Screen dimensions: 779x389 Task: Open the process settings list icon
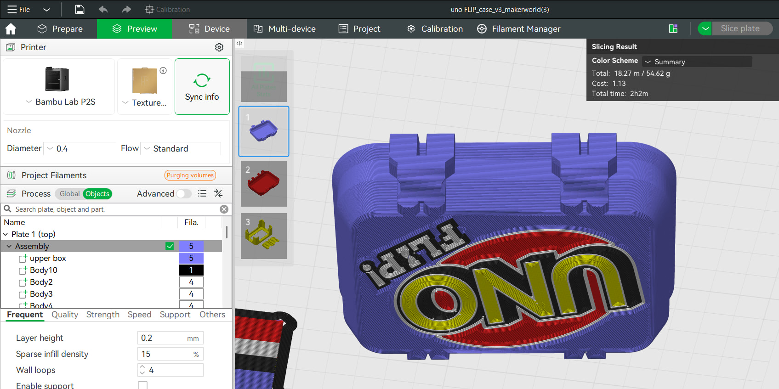(x=202, y=194)
